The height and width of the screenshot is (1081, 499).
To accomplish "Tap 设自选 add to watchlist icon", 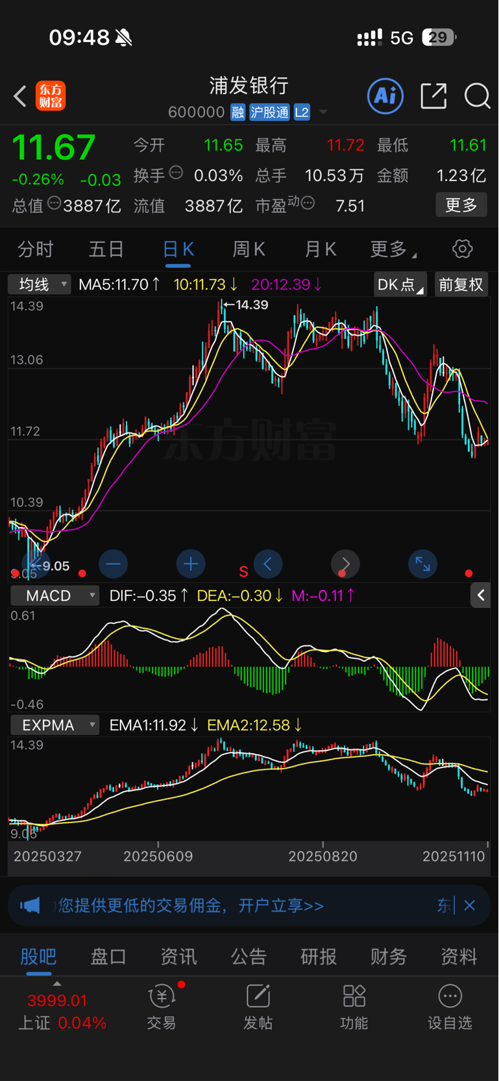I will pos(450,1007).
